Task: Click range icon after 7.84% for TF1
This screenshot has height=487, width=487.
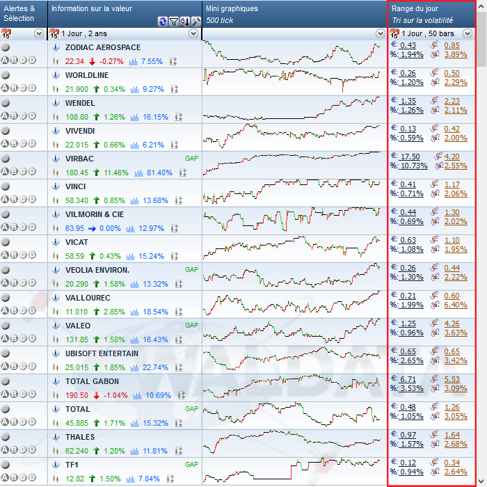Action: click(170, 479)
